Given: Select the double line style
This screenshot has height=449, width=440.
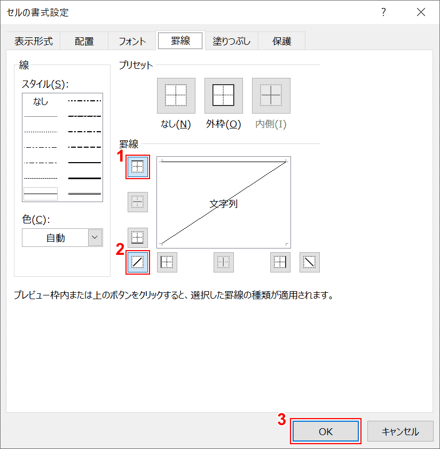Looking at the screenshot, I should point(84,194).
